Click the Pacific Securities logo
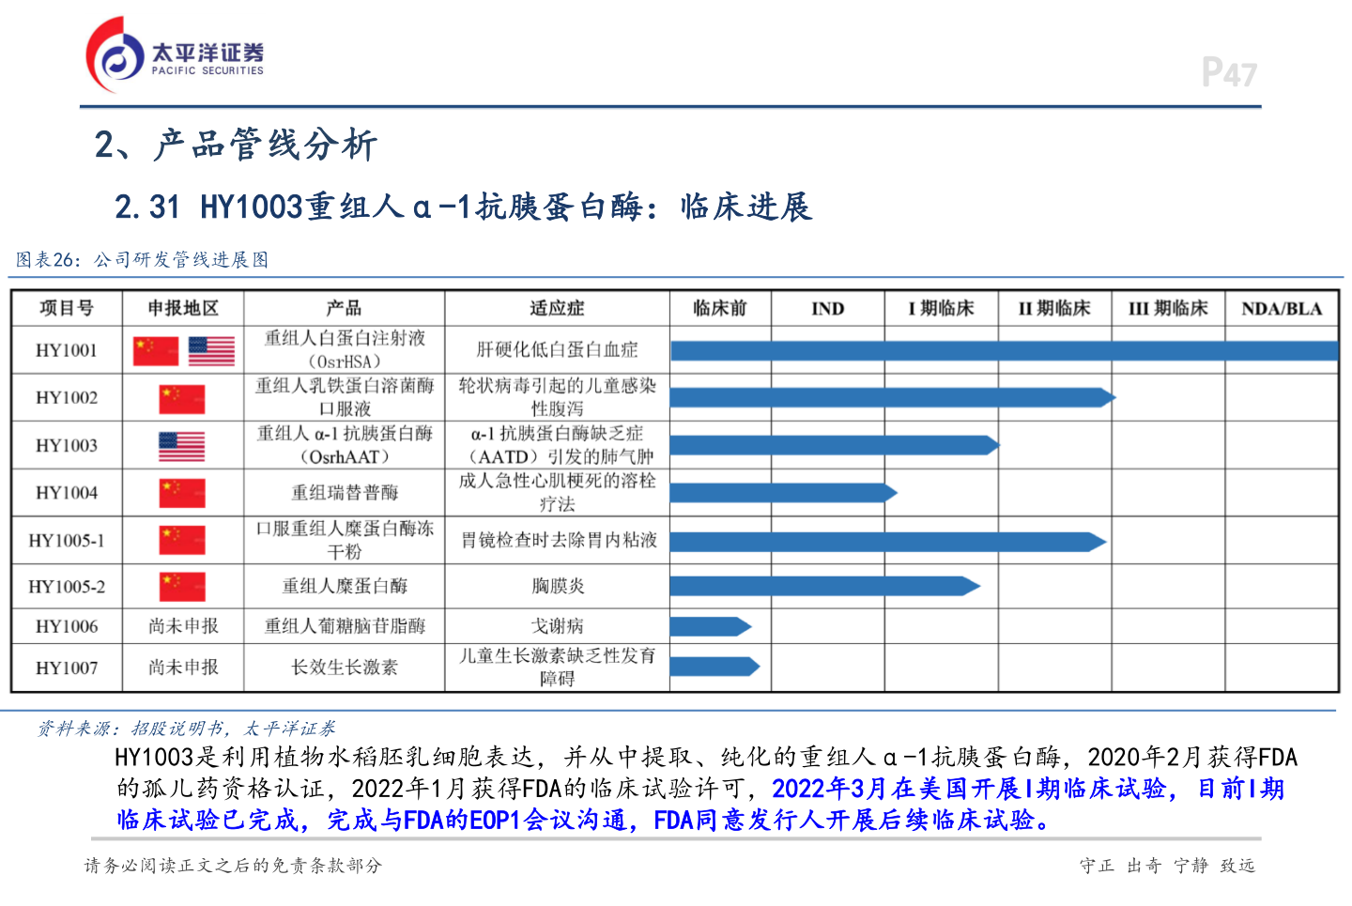Screen dimensions: 1352x906 (174, 52)
